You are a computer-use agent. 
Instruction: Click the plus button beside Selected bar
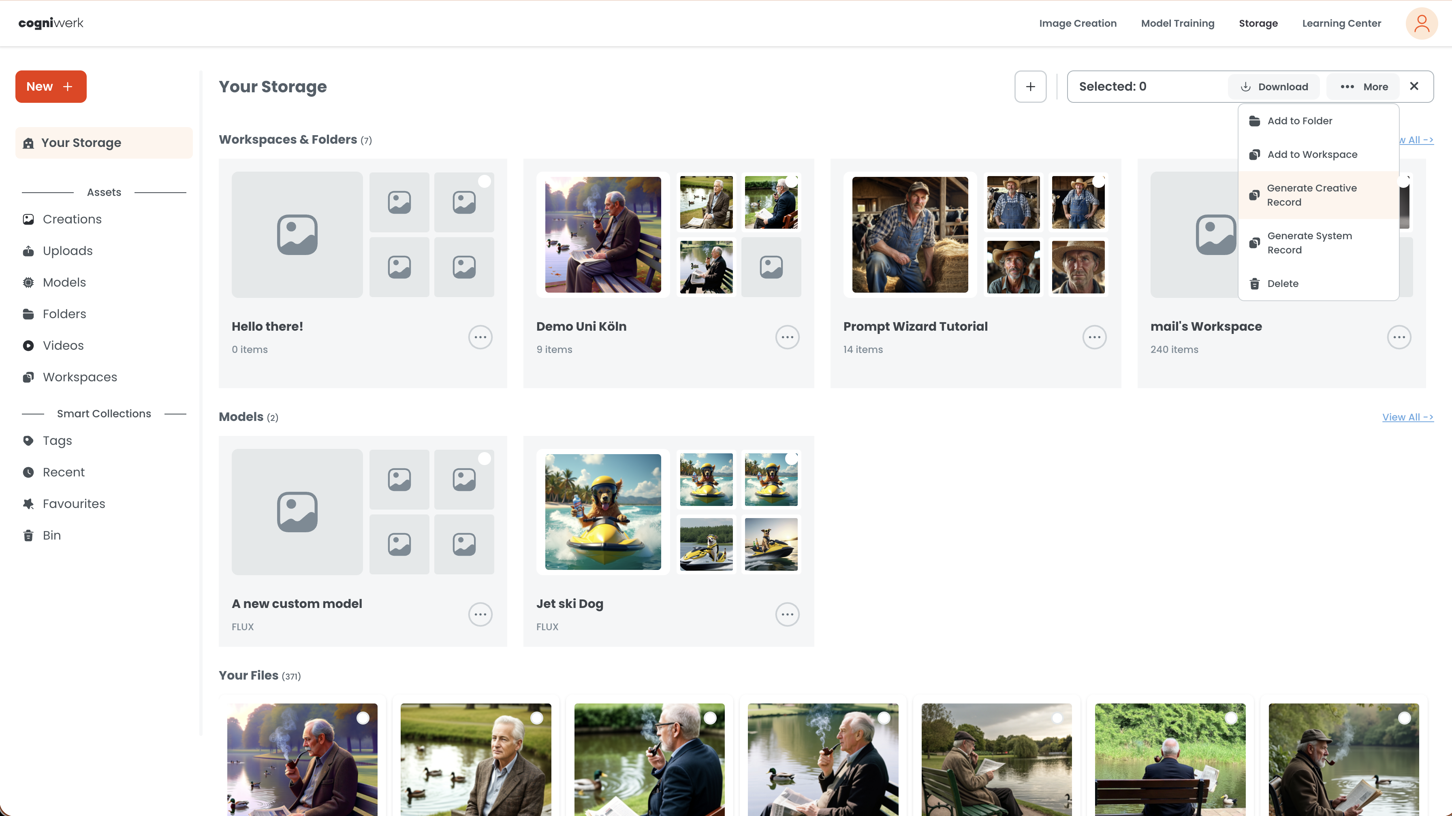(1030, 86)
